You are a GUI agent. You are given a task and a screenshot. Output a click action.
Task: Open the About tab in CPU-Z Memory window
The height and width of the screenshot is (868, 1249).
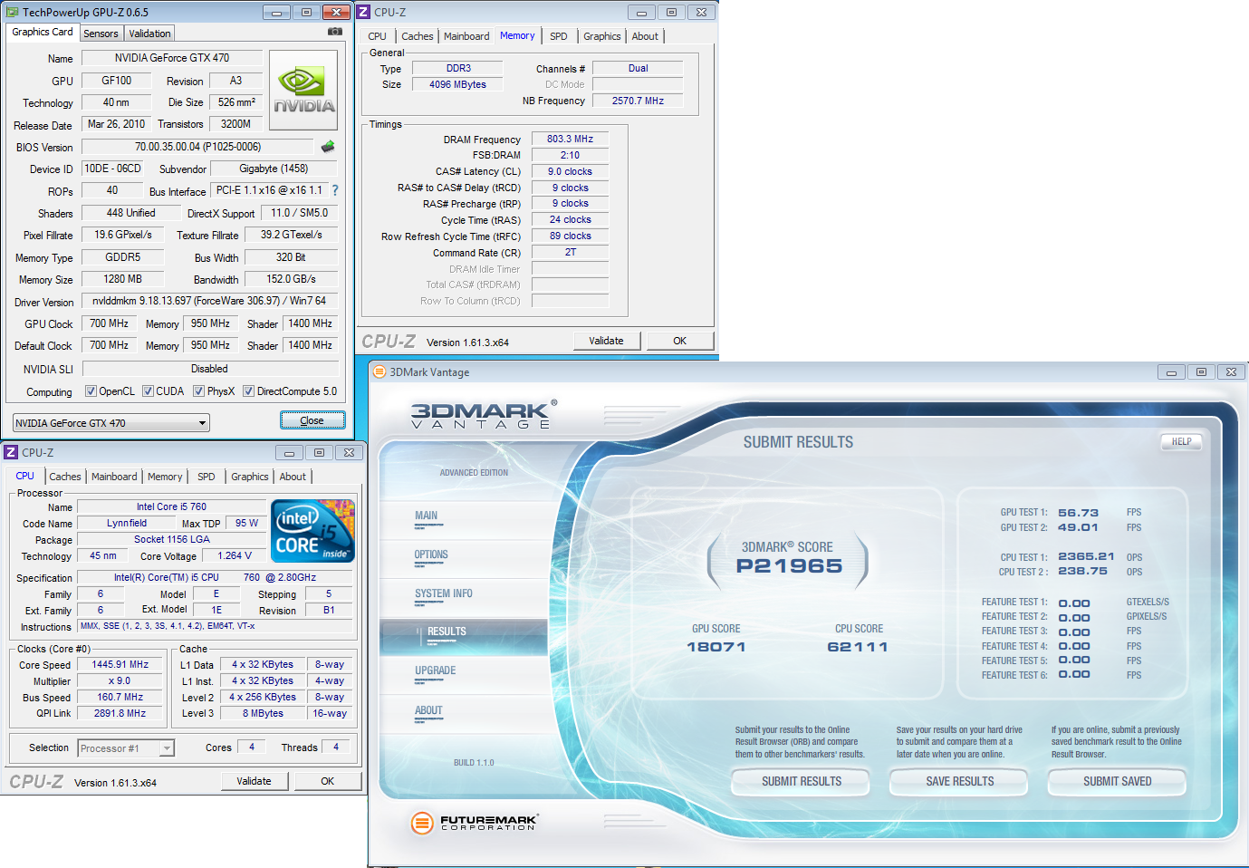click(x=645, y=36)
